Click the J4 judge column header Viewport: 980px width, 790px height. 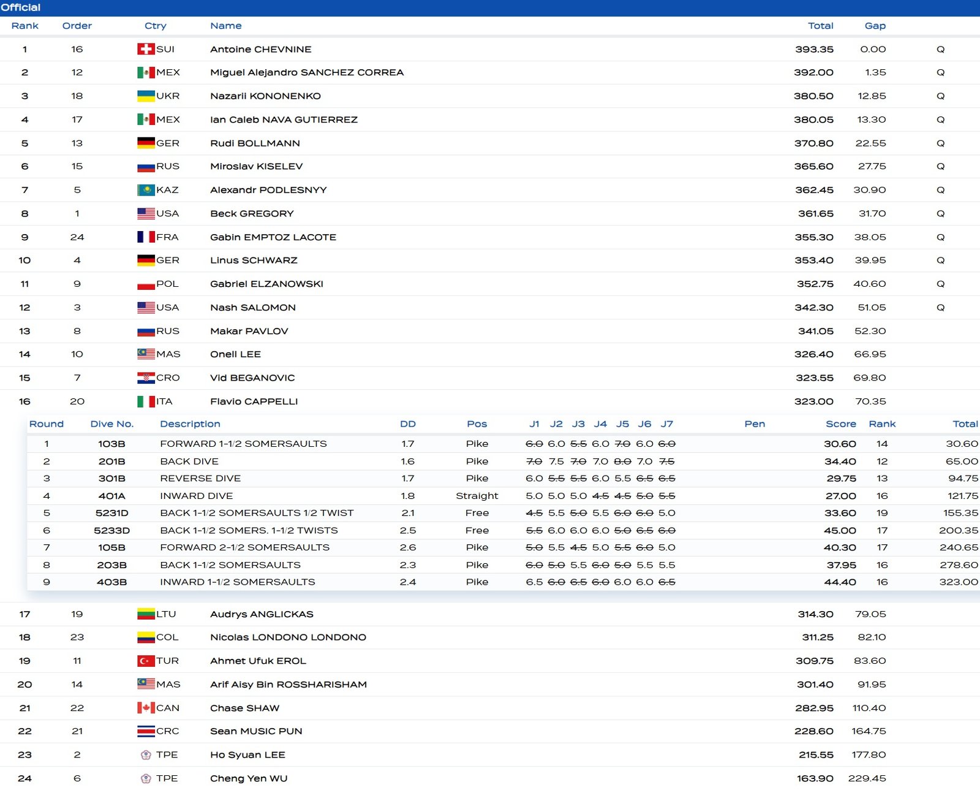click(600, 424)
